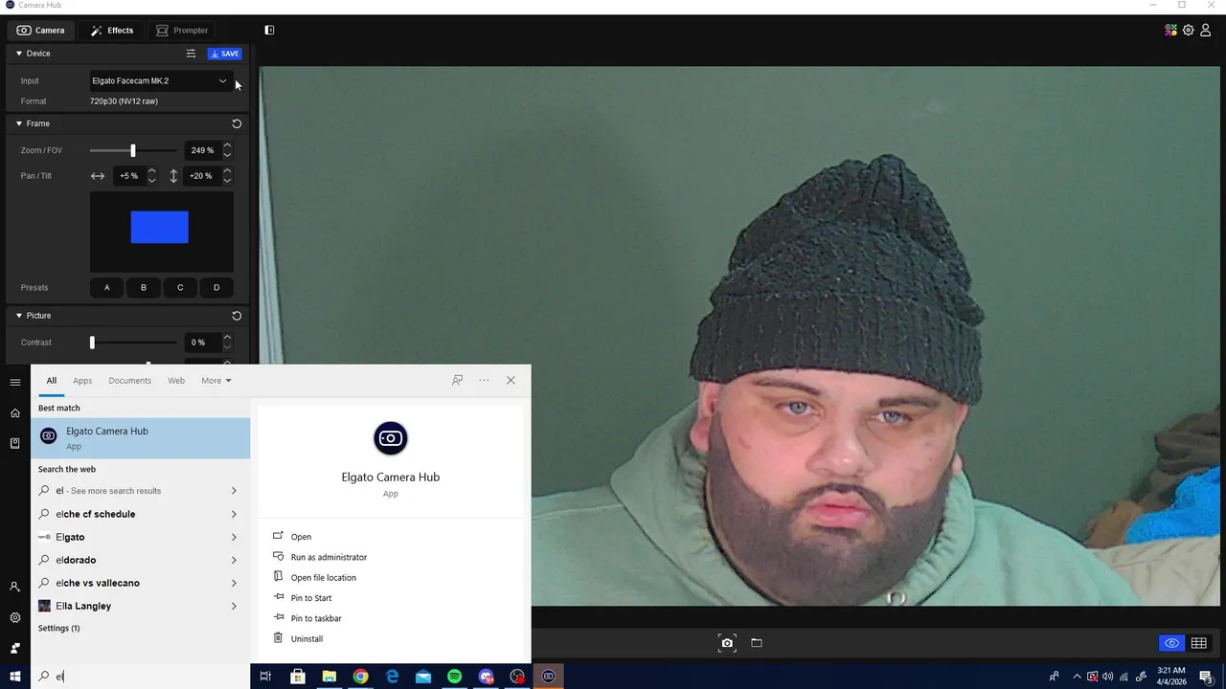Screen dimensions: 1226x689
Task: Expand the Start menu hamburger icon
Action: pos(15,383)
